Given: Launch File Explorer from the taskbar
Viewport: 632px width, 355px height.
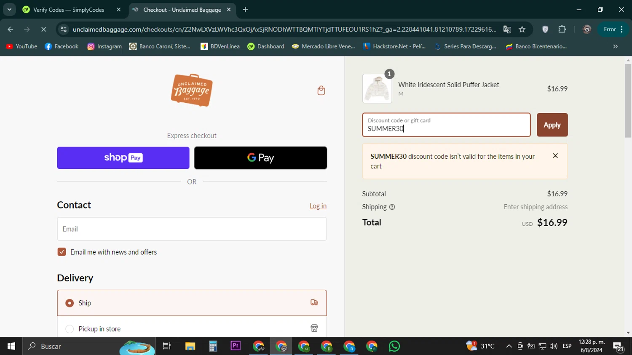Looking at the screenshot, I should click(x=190, y=346).
